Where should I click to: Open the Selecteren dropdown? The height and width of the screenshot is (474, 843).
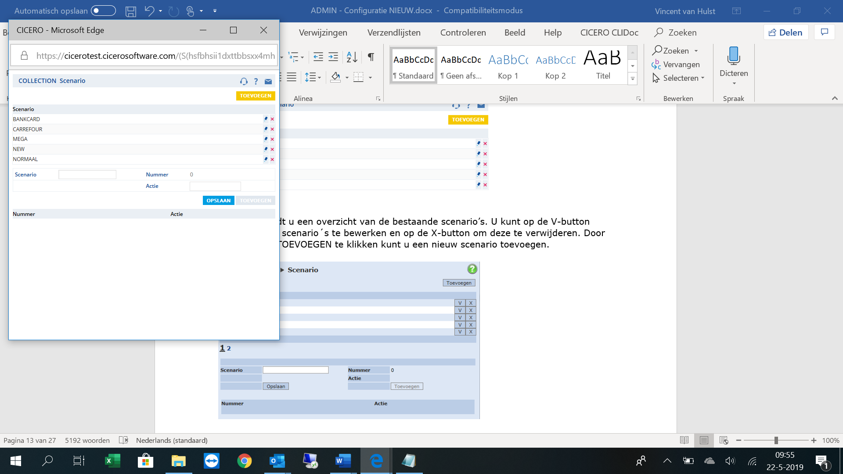tap(678, 78)
